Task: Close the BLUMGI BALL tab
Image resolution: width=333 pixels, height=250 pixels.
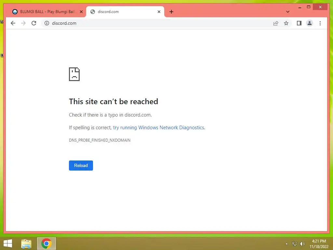Action: point(81,12)
